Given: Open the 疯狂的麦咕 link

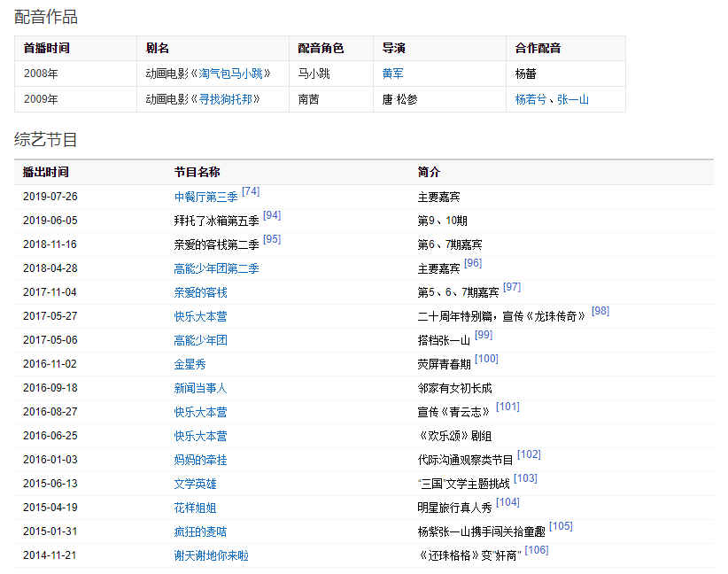Looking at the screenshot, I should [x=200, y=531].
